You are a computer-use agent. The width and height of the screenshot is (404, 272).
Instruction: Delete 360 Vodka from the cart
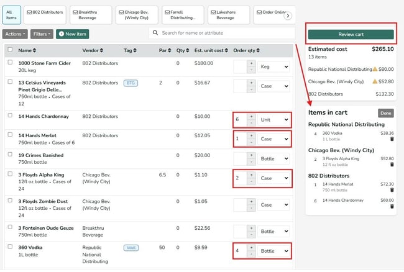[x=392, y=138]
